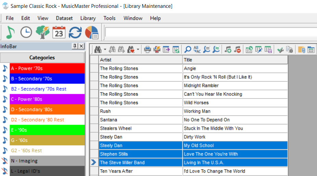Open the Tools menu

(x=109, y=18)
